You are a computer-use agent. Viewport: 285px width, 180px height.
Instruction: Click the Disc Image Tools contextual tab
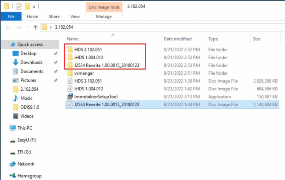[x=104, y=7]
